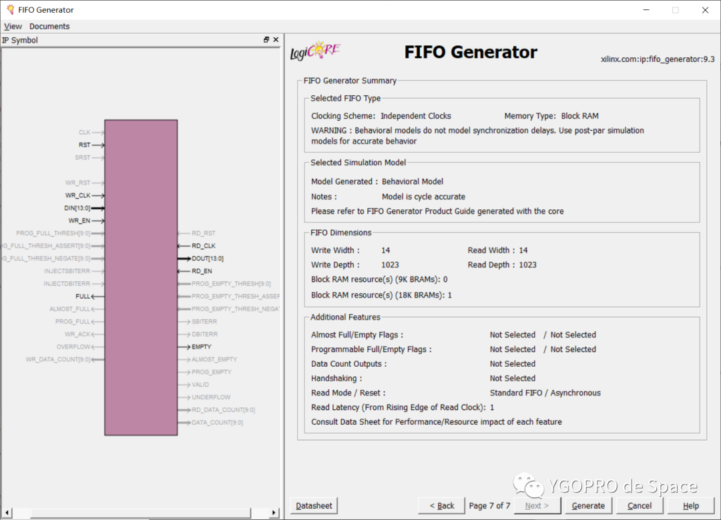Select the WR_CLK port label

77,195
